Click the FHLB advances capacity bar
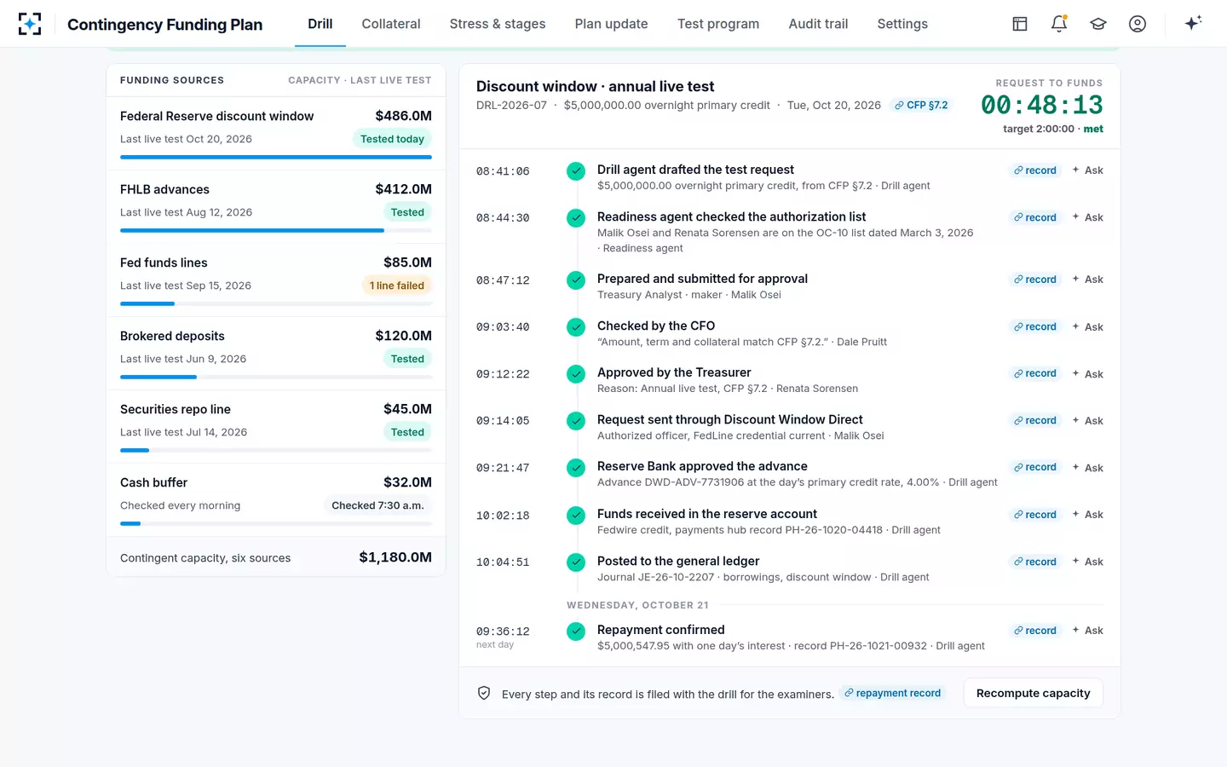Viewport: 1227px width, 767px height. (x=276, y=230)
